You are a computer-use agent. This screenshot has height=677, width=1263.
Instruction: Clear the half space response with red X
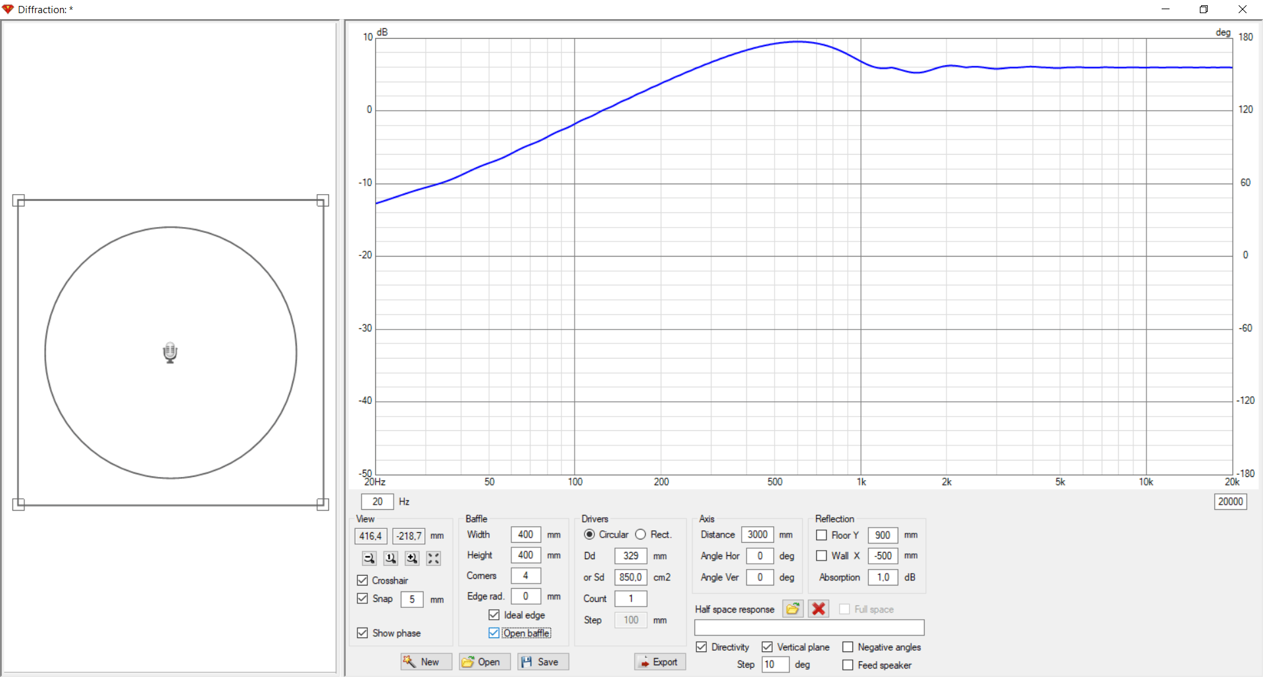point(819,609)
